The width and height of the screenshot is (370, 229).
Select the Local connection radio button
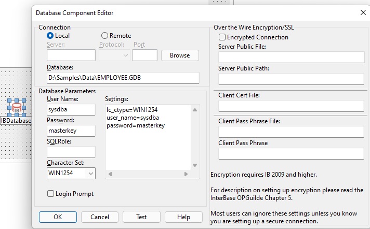[50, 36]
